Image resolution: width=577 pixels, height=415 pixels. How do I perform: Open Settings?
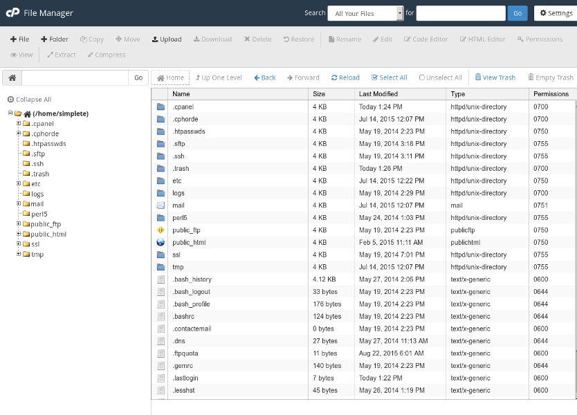coord(556,13)
